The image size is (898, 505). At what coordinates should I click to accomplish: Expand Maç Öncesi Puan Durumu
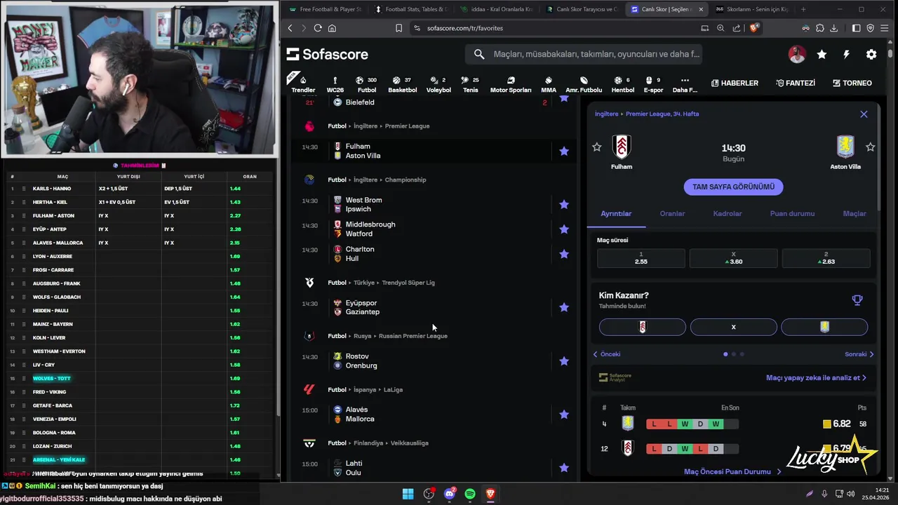pyautogui.click(x=732, y=472)
